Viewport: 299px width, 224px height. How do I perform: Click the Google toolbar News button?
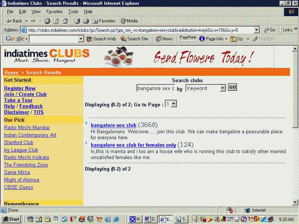pos(164,39)
